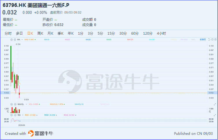
Task: Expand the RSI panel to fullscreen
Action: click(215, 115)
